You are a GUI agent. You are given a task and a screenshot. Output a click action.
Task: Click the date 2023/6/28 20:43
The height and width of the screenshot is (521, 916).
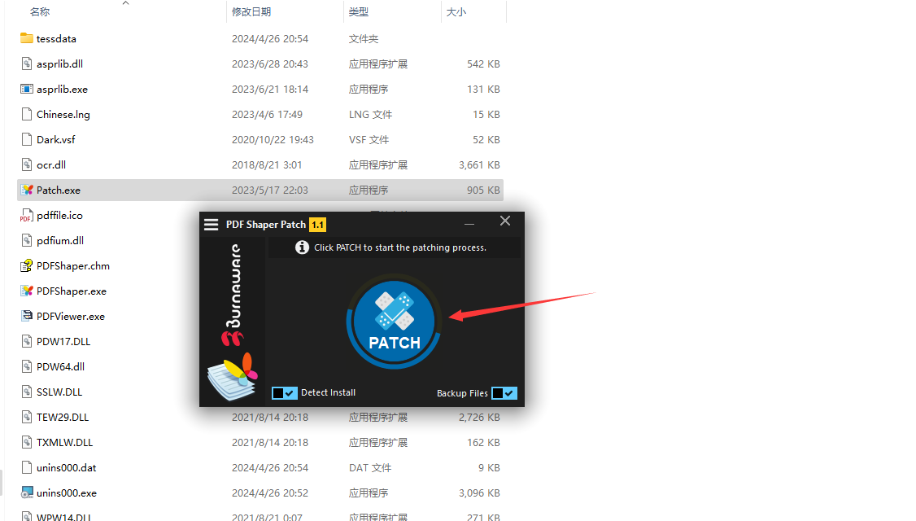270,63
